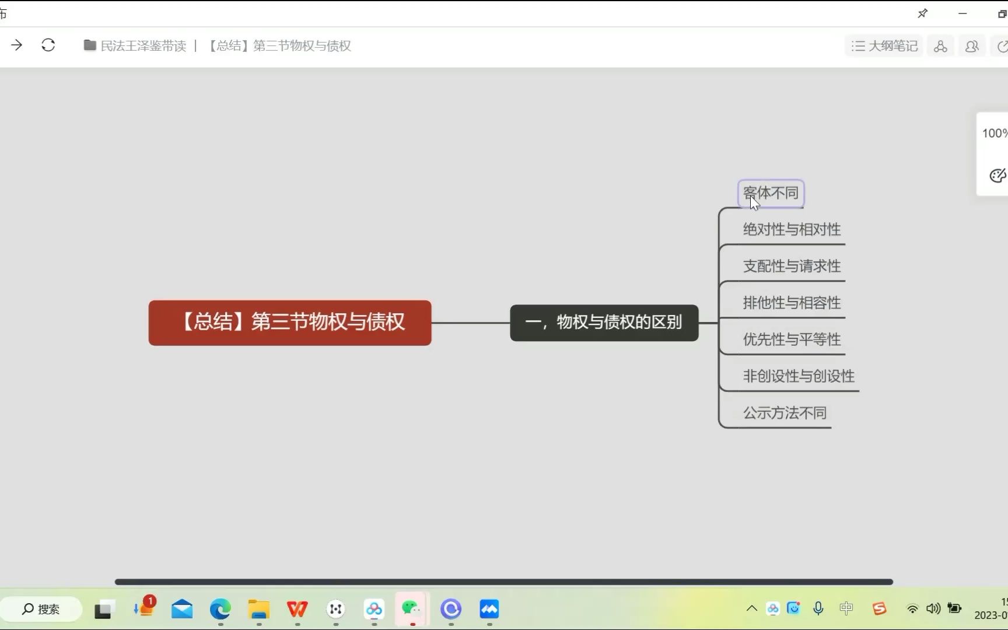The height and width of the screenshot is (630, 1008).
Task: Switch to 大纲笔记 outline view
Action: [884, 46]
